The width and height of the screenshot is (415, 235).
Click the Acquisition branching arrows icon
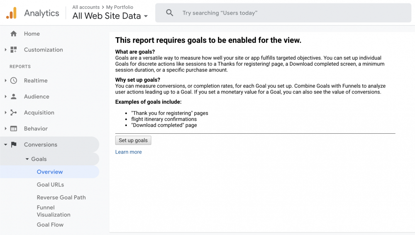14,113
